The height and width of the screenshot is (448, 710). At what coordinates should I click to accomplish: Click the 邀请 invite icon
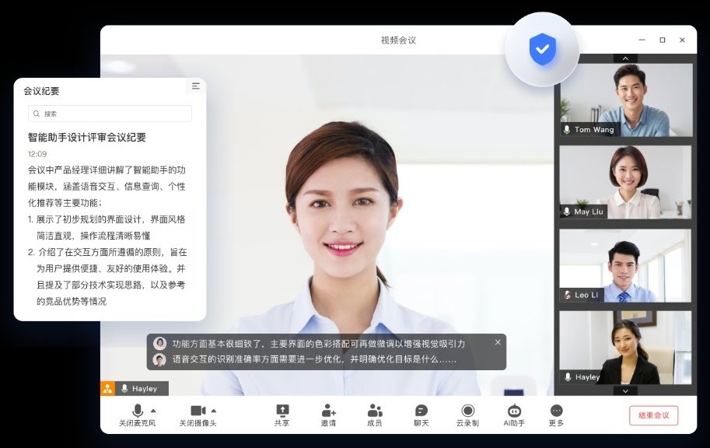pyautogui.click(x=328, y=411)
